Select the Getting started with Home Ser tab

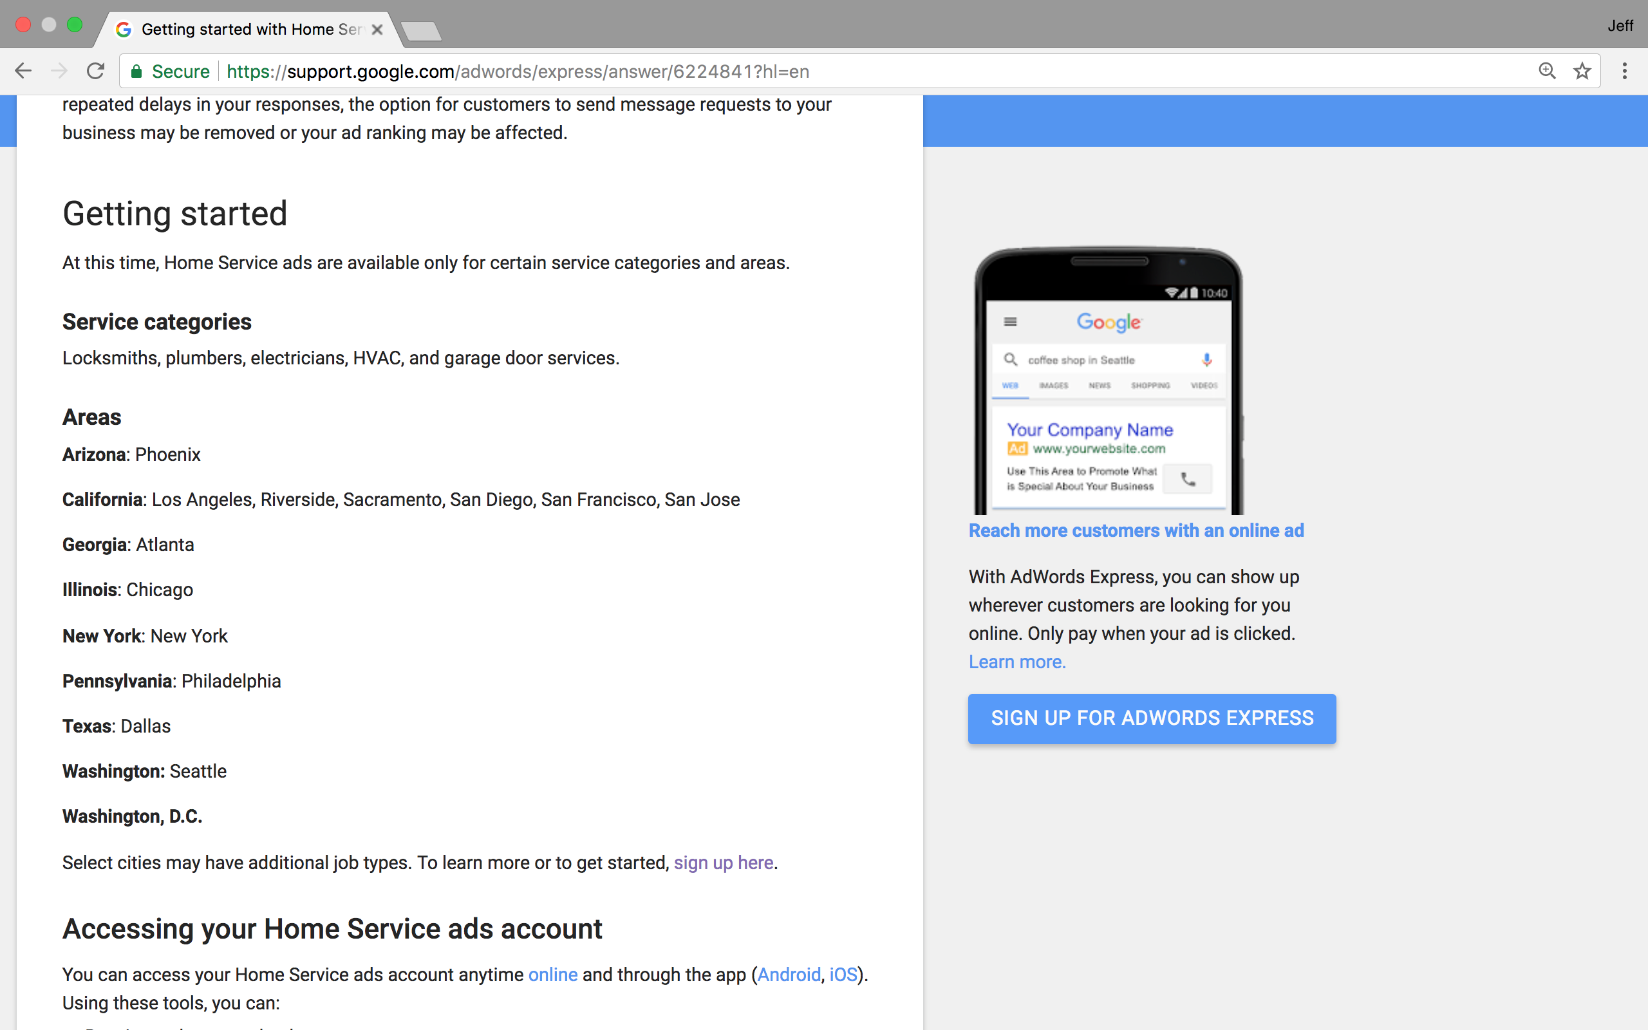[x=248, y=30]
